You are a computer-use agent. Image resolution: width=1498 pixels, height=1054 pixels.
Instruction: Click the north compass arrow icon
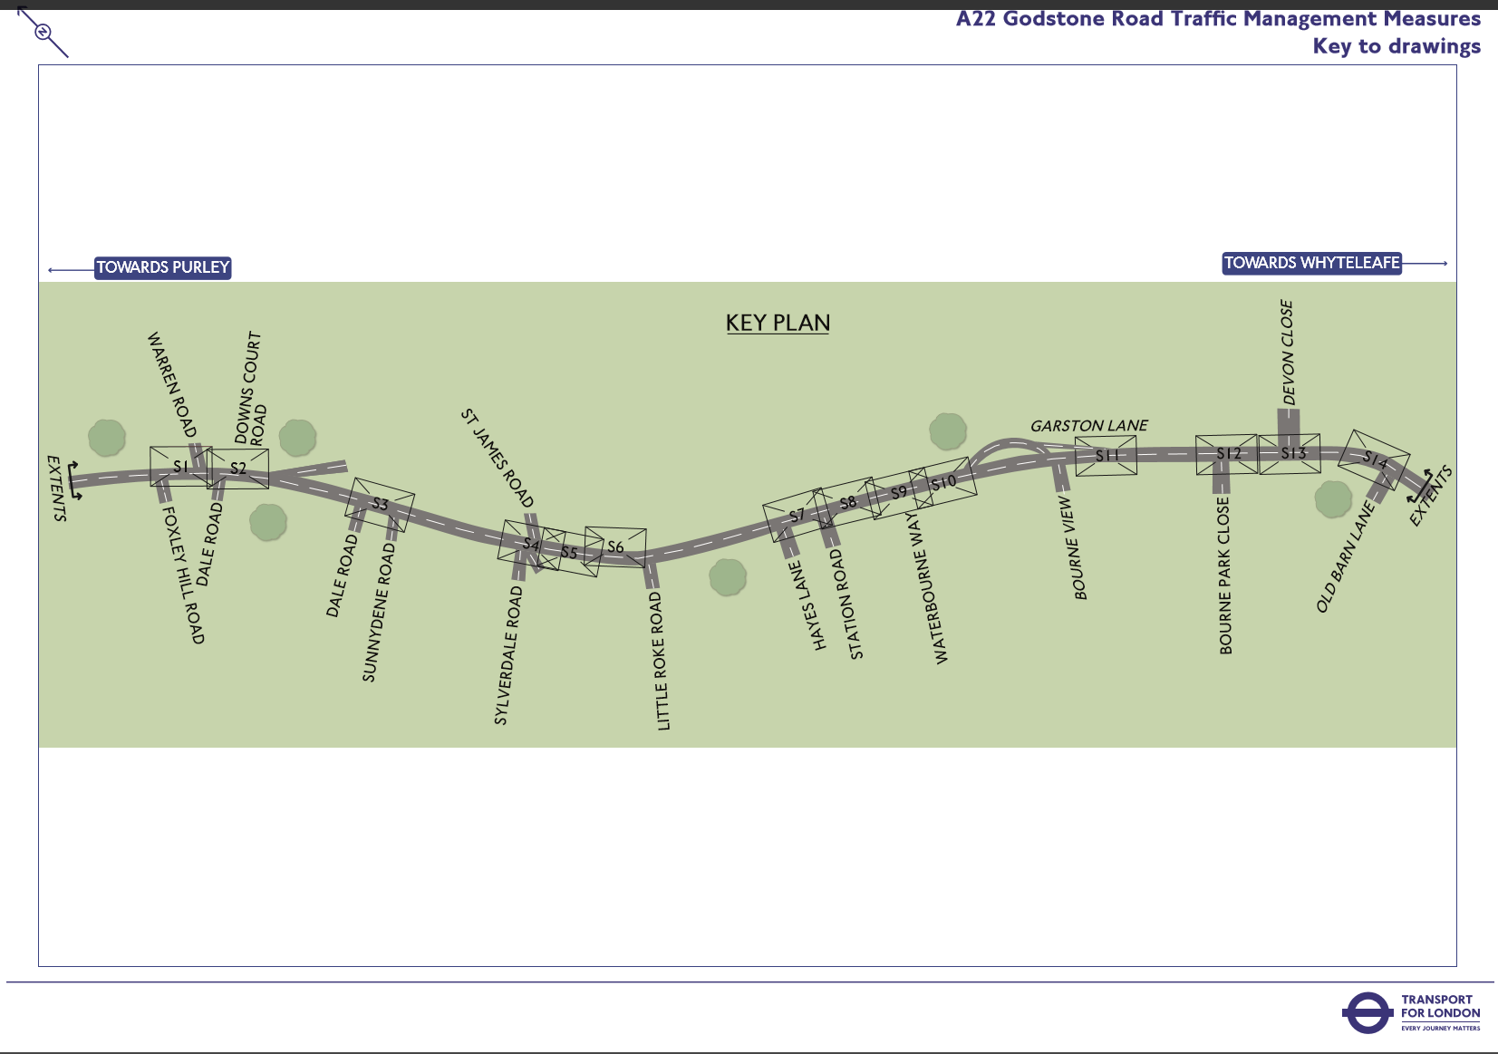(43, 32)
